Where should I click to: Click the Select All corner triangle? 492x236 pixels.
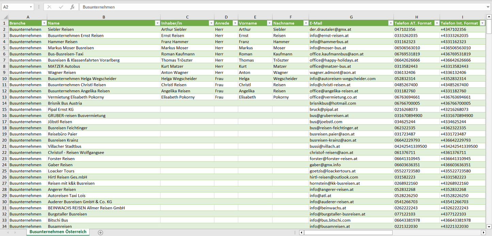tap(5, 17)
